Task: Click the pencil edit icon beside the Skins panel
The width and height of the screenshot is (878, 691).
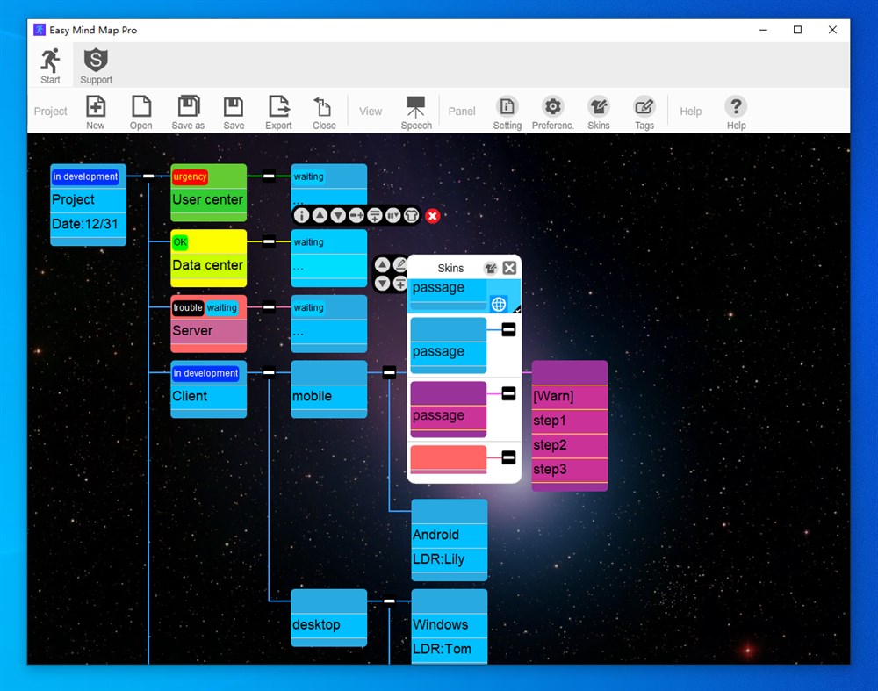Action: 401,263
